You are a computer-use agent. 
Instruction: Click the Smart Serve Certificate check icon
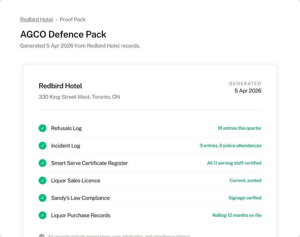pos(43,163)
